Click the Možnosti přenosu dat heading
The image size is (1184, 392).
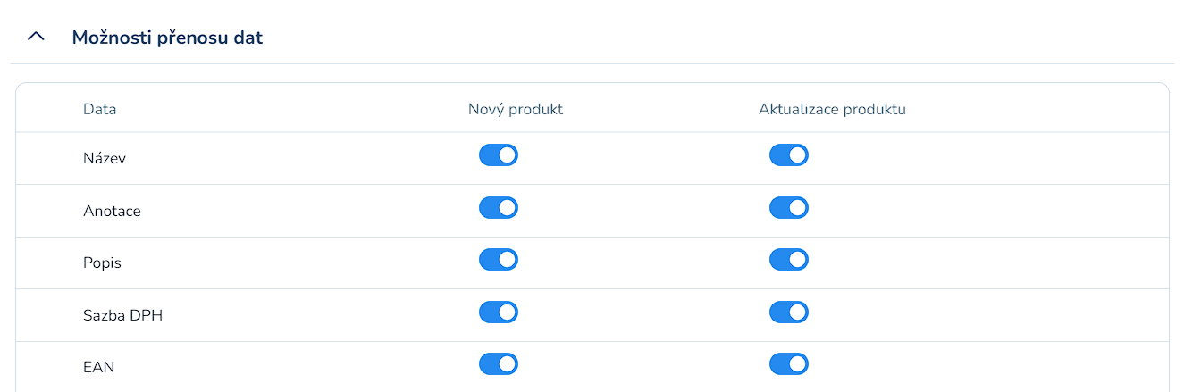(167, 38)
